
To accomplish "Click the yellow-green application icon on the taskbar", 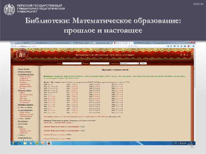I will [37, 143].
